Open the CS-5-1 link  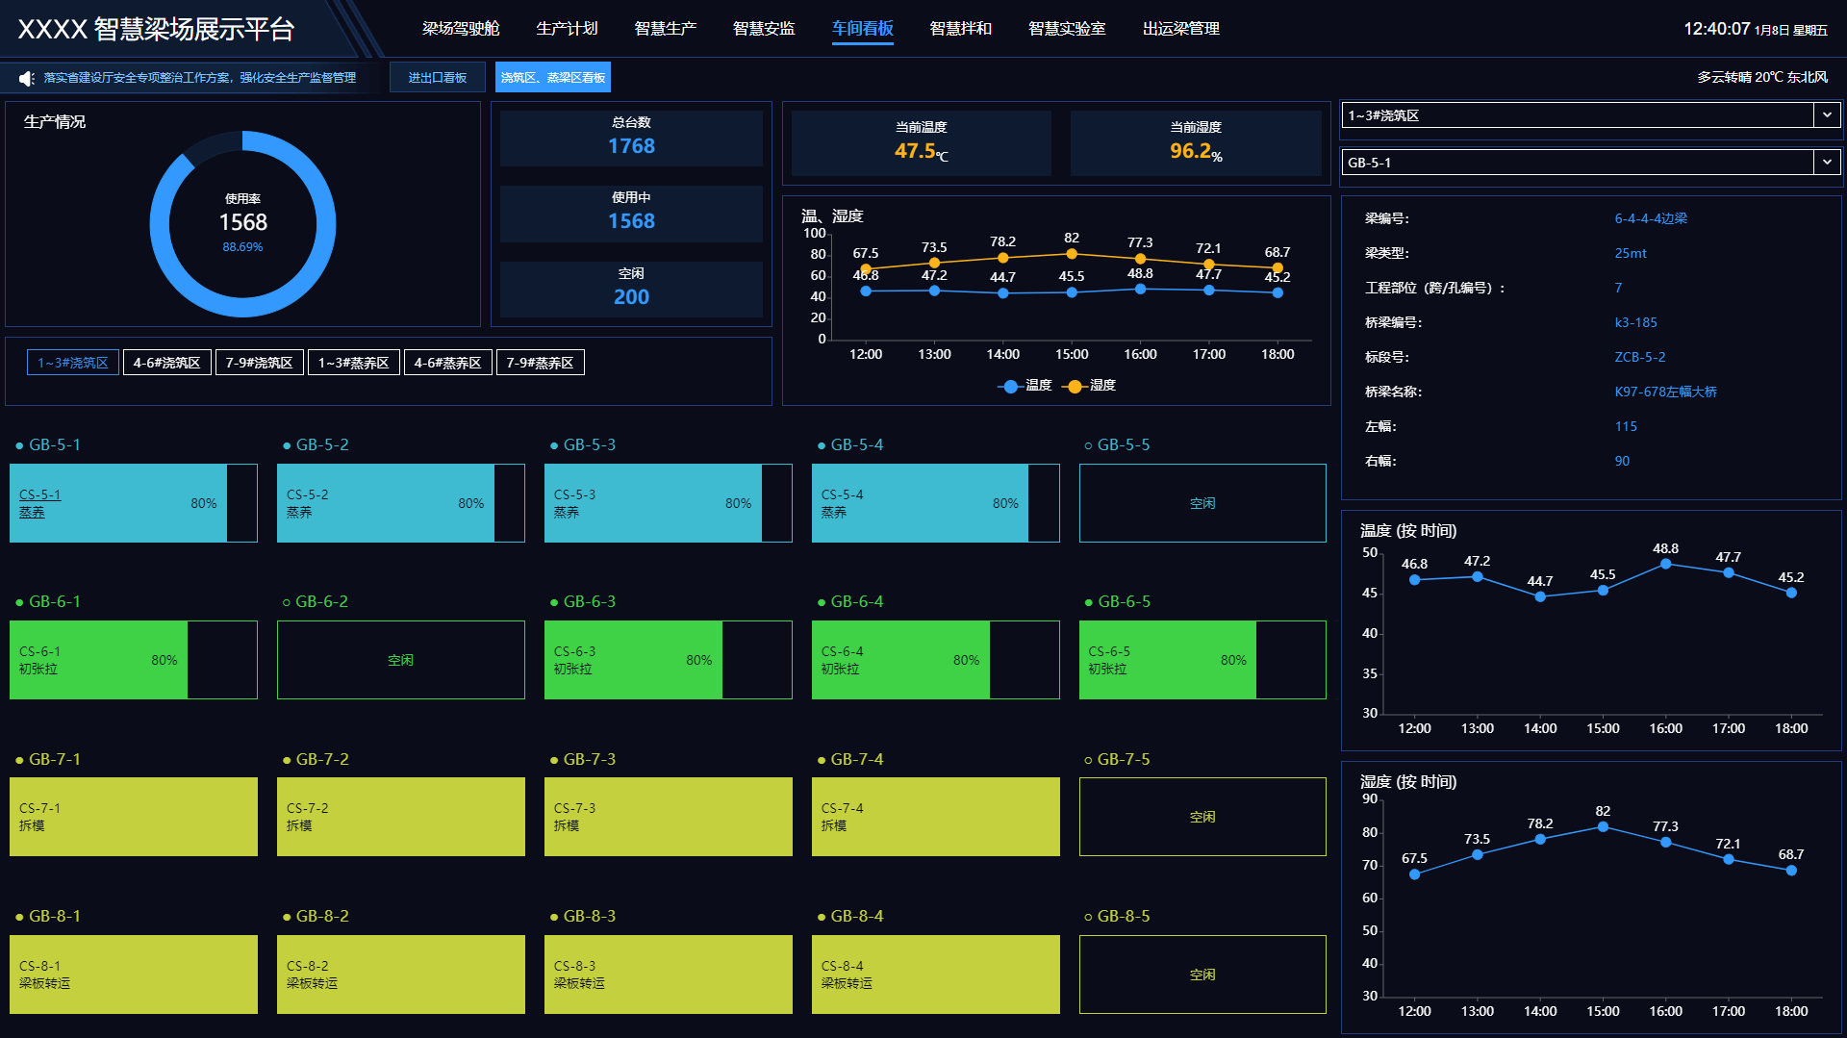39,494
